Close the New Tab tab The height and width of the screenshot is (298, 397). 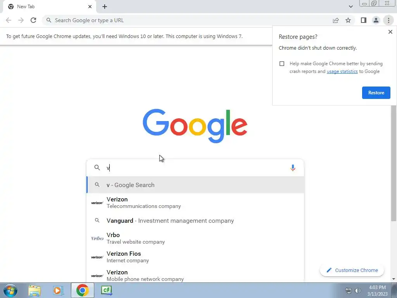(x=90, y=7)
